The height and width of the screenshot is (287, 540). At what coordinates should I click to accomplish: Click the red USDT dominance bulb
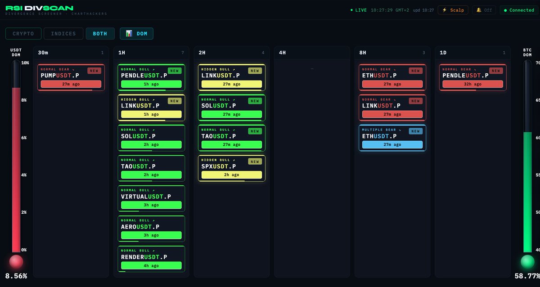click(x=16, y=262)
